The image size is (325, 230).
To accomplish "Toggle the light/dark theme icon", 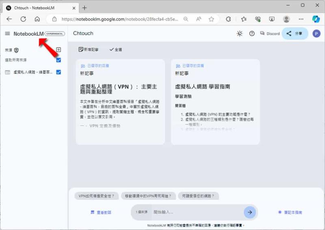I will (x=240, y=34).
